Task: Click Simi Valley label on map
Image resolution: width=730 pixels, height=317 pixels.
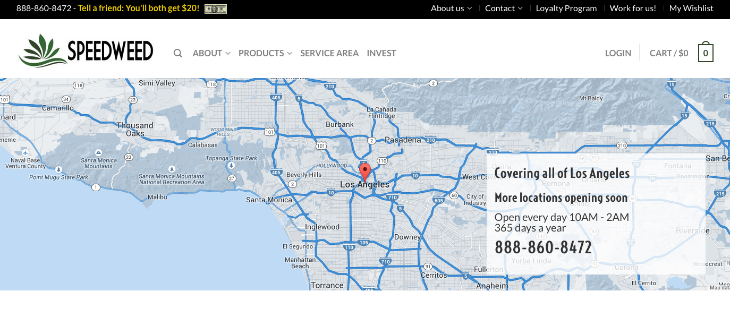Action: (x=157, y=83)
